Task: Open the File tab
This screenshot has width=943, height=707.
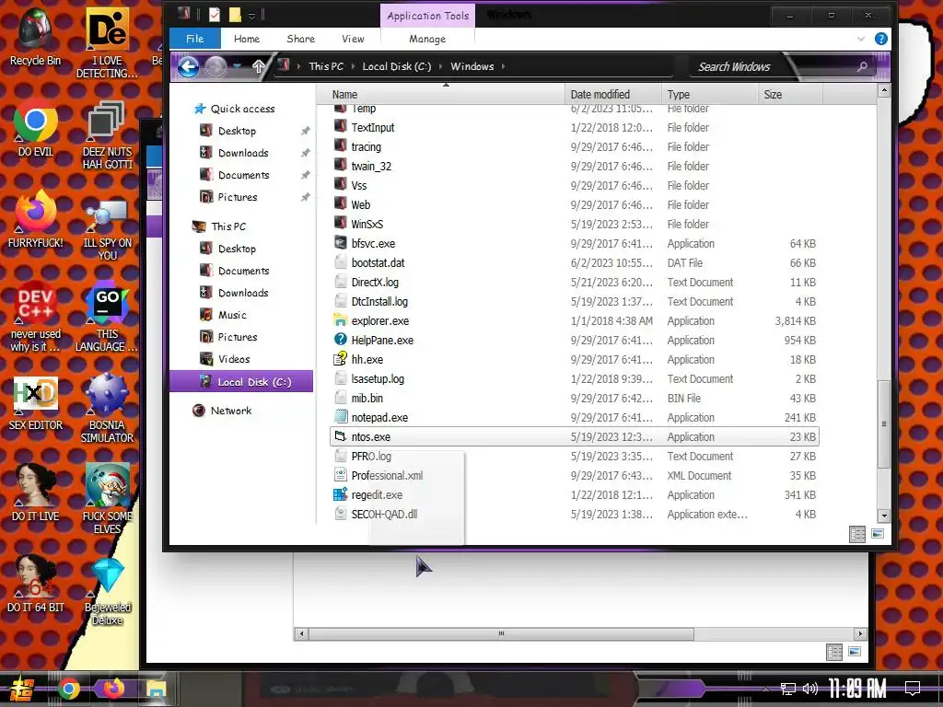Action: pos(195,39)
